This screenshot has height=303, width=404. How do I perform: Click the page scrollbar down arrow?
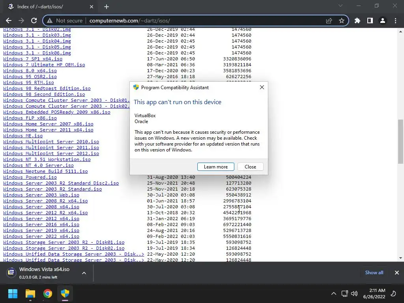[x=400, y=258]
